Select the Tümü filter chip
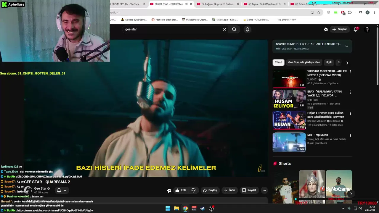 [x=278, y=62]
